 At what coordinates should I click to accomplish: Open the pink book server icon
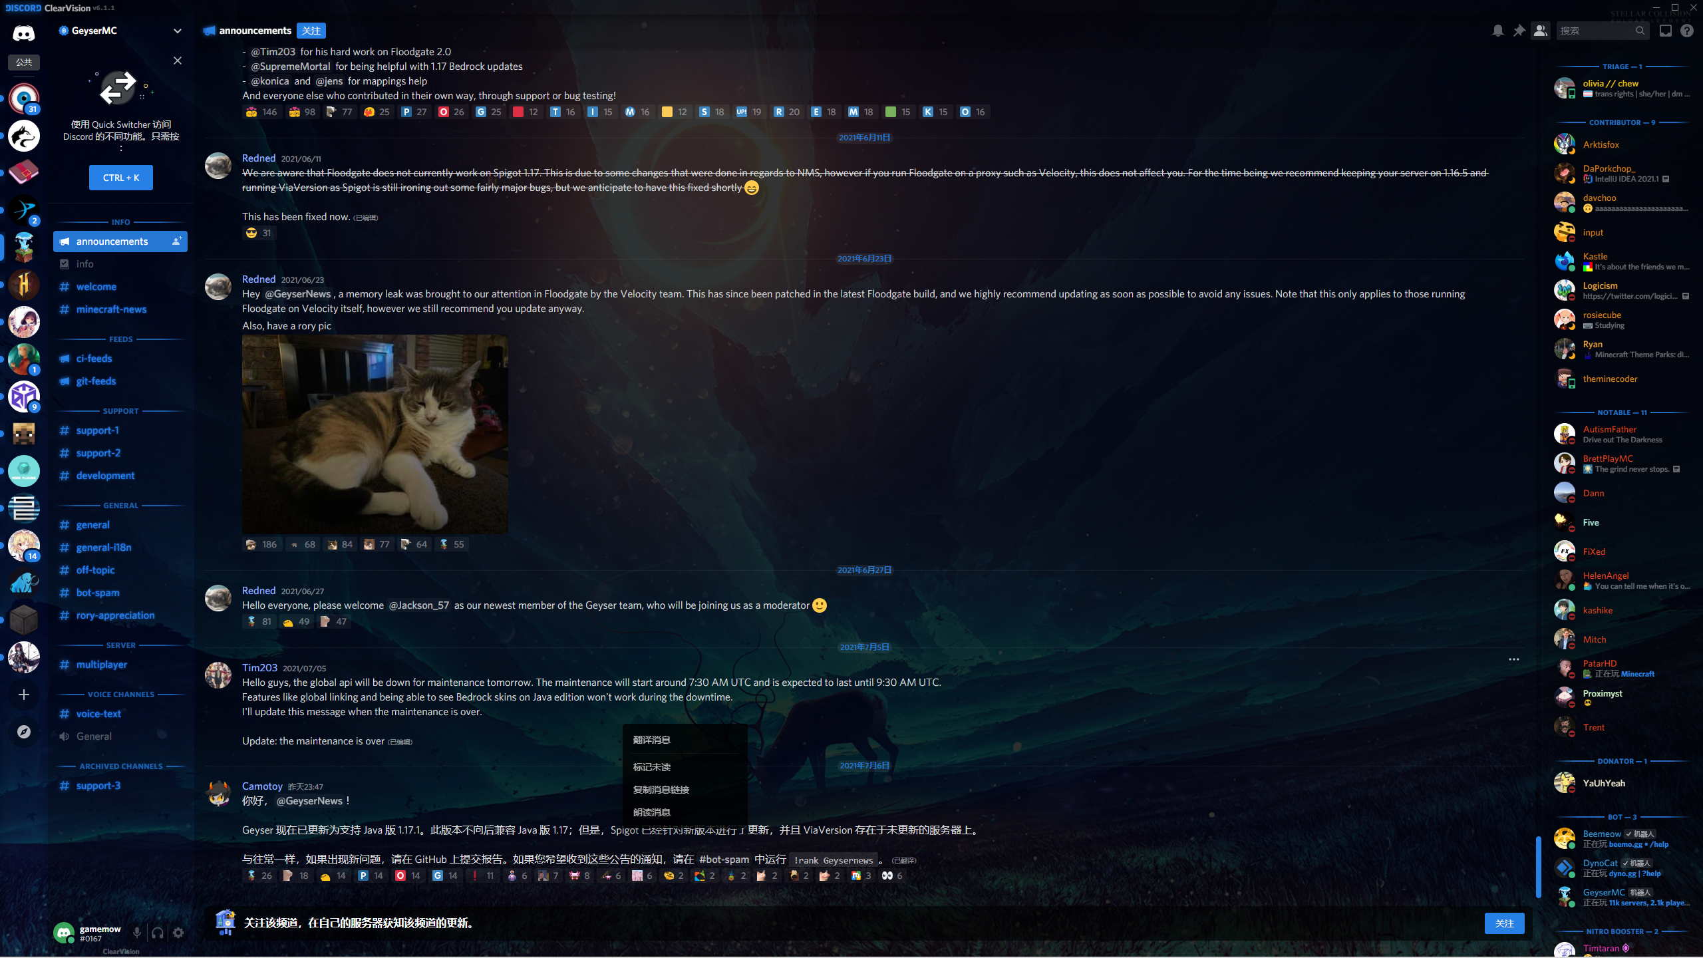click(x=24, y=173)
